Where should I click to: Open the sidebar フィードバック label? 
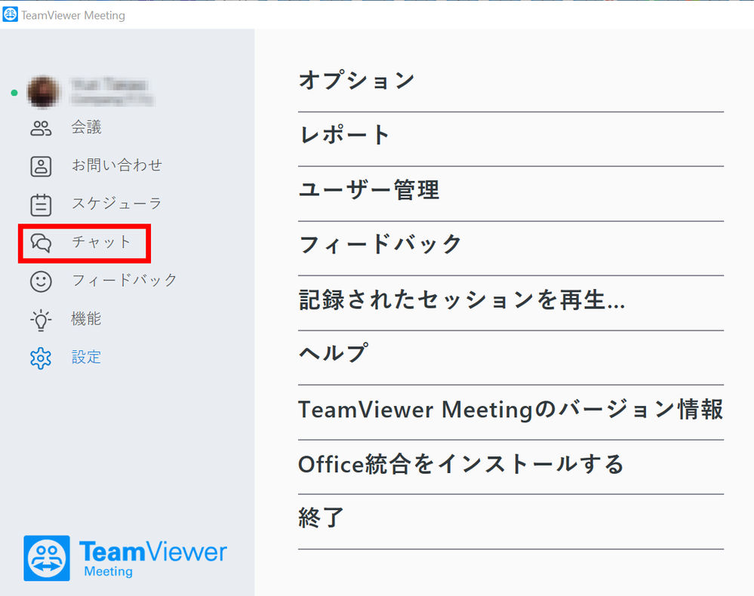[124, 280]
